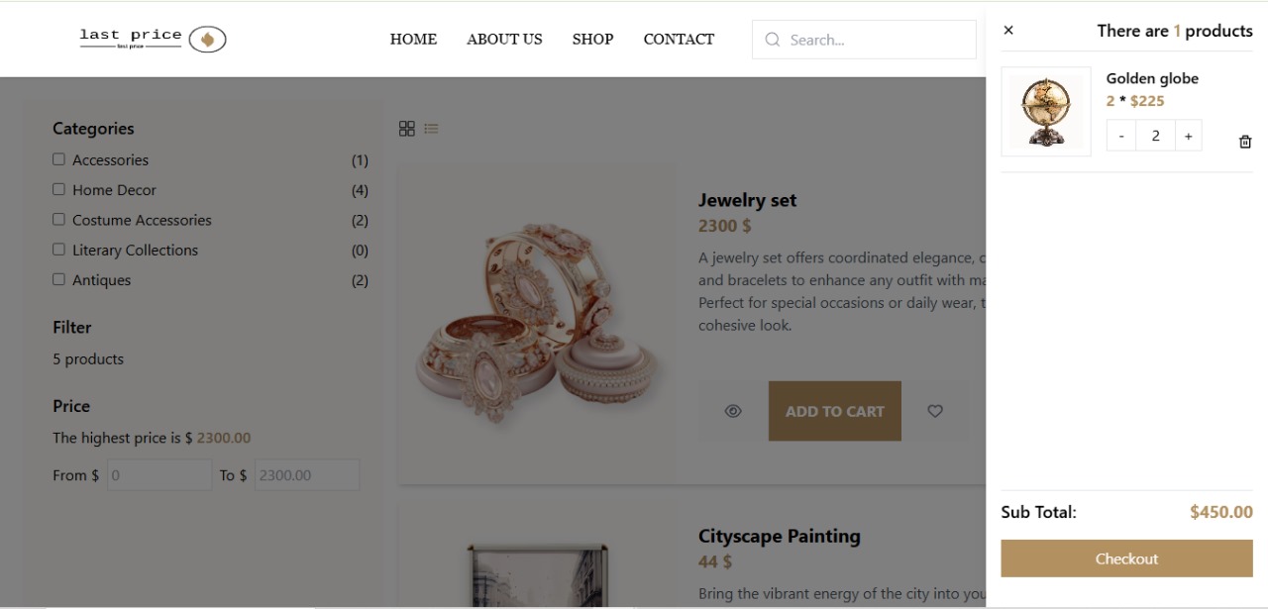Screen dimensions: 1268x609
Task: Switch to grid view layout
Action: pos(406,129)
